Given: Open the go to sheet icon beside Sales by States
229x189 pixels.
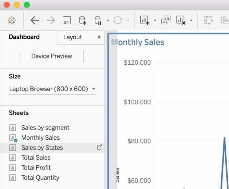Looking at the screenshot, I should pyautogui.click(x=100, y=147).
